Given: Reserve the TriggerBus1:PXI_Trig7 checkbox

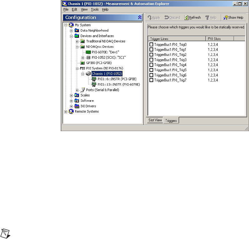Looking at the screenshot, I should [151, 80].
